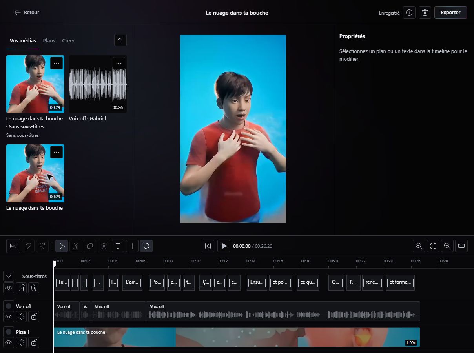474x353 pixels.
Task: Mute the Voix off track
Action: pos(21,317)
